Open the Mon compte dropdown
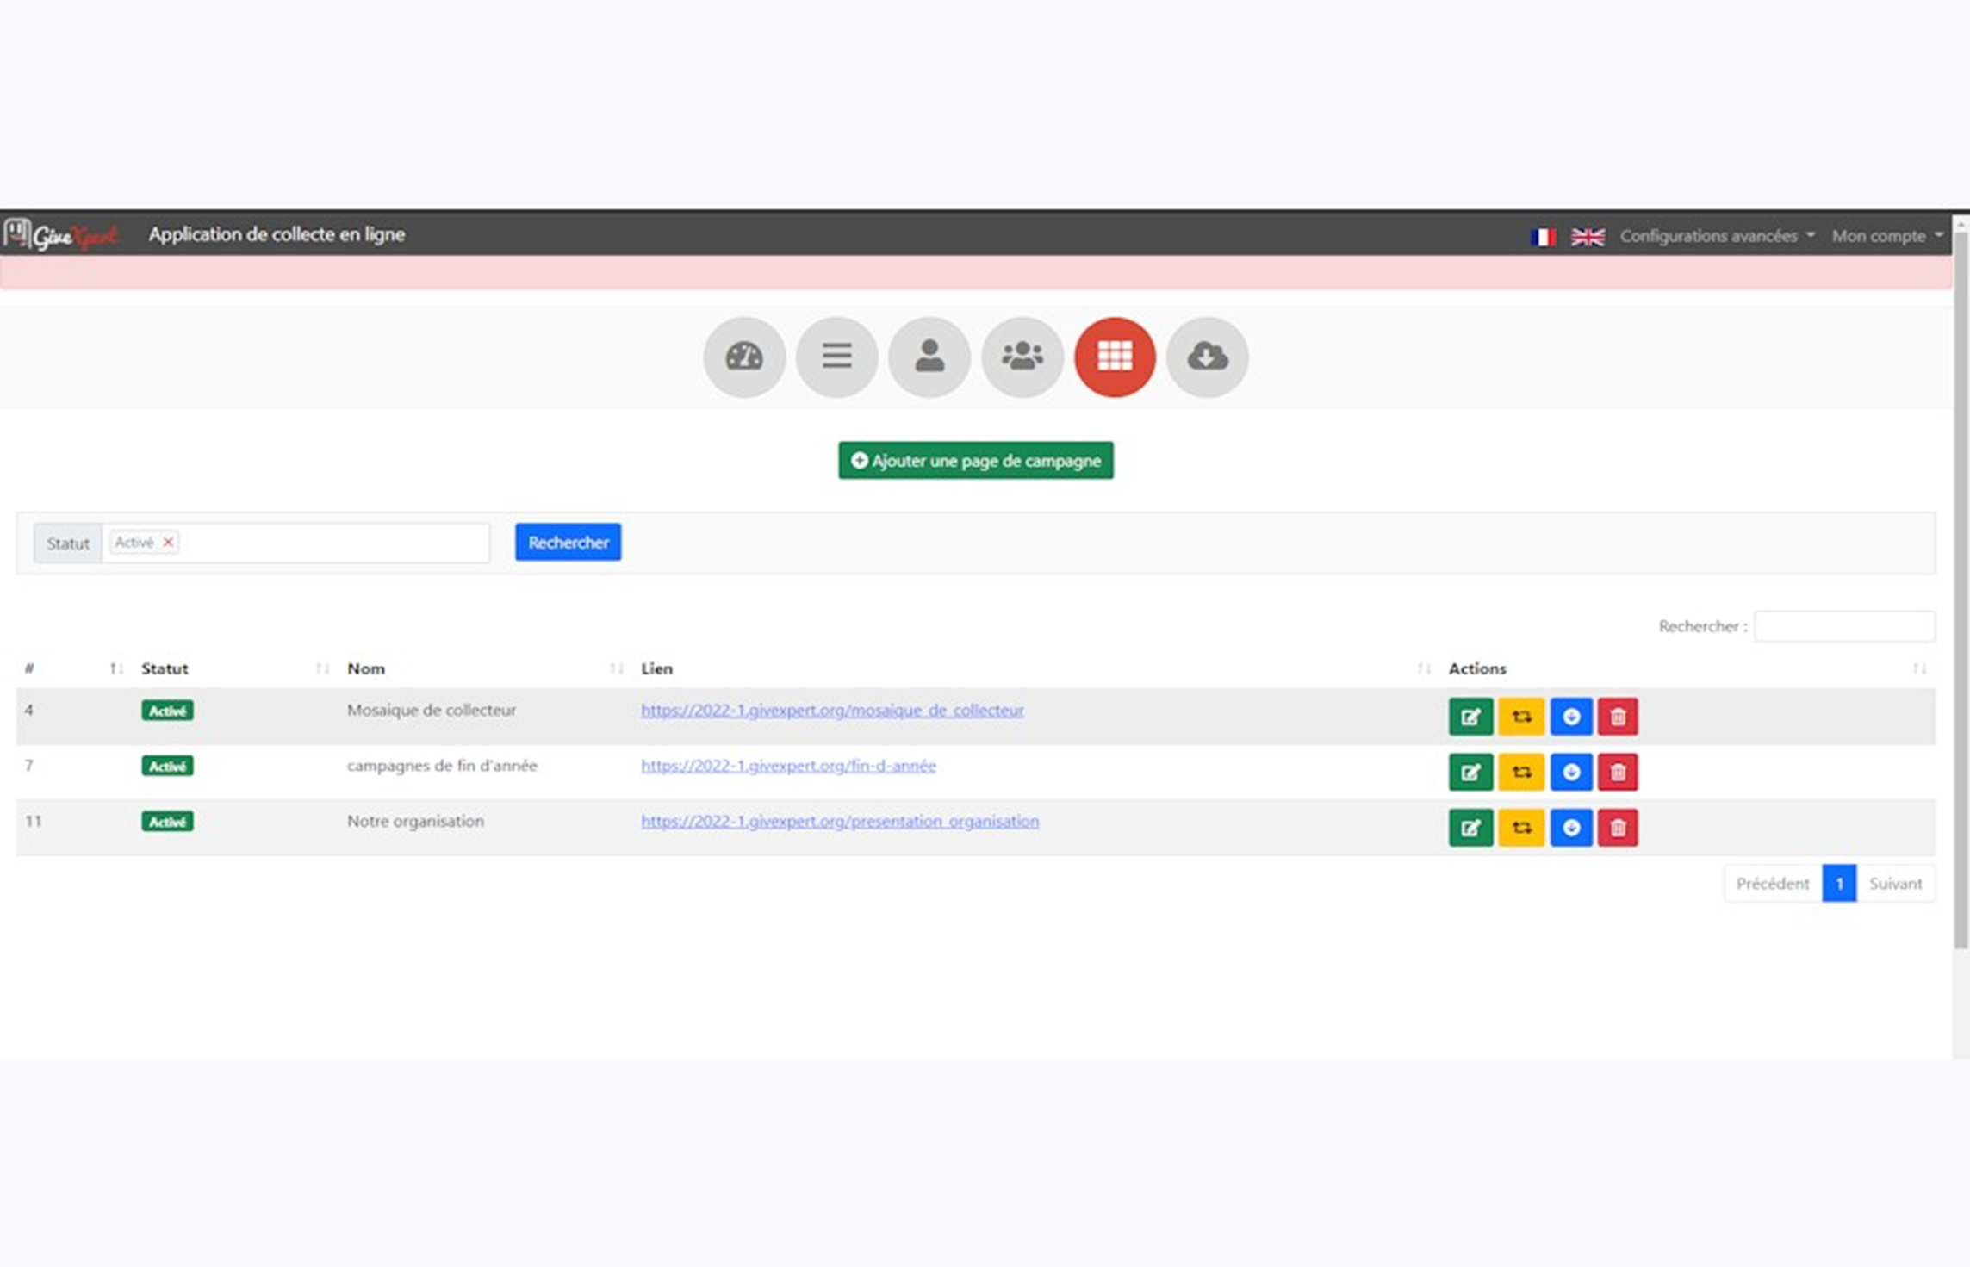 [x=1886, y=235]
